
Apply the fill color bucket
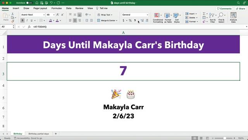click(x=50, y=20)
